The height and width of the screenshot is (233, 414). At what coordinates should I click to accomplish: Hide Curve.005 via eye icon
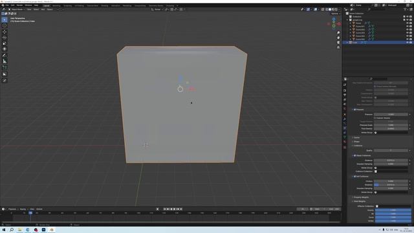408,39
